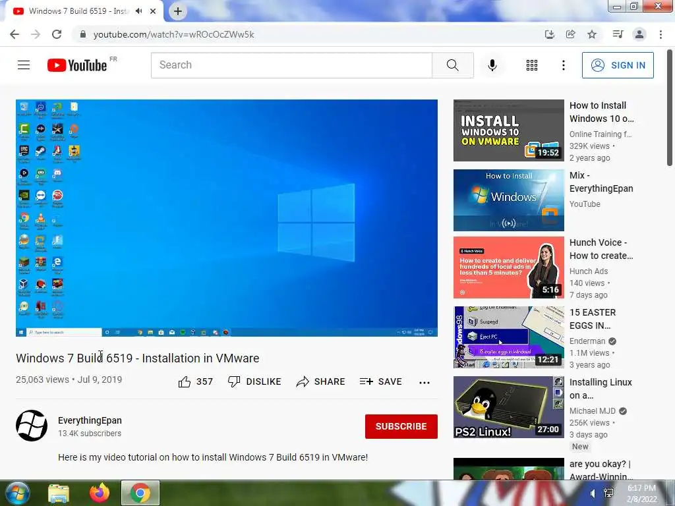The width and height of the screenshot is (675, 506).
Task: Click the video title text
Action: pos(137,358)
